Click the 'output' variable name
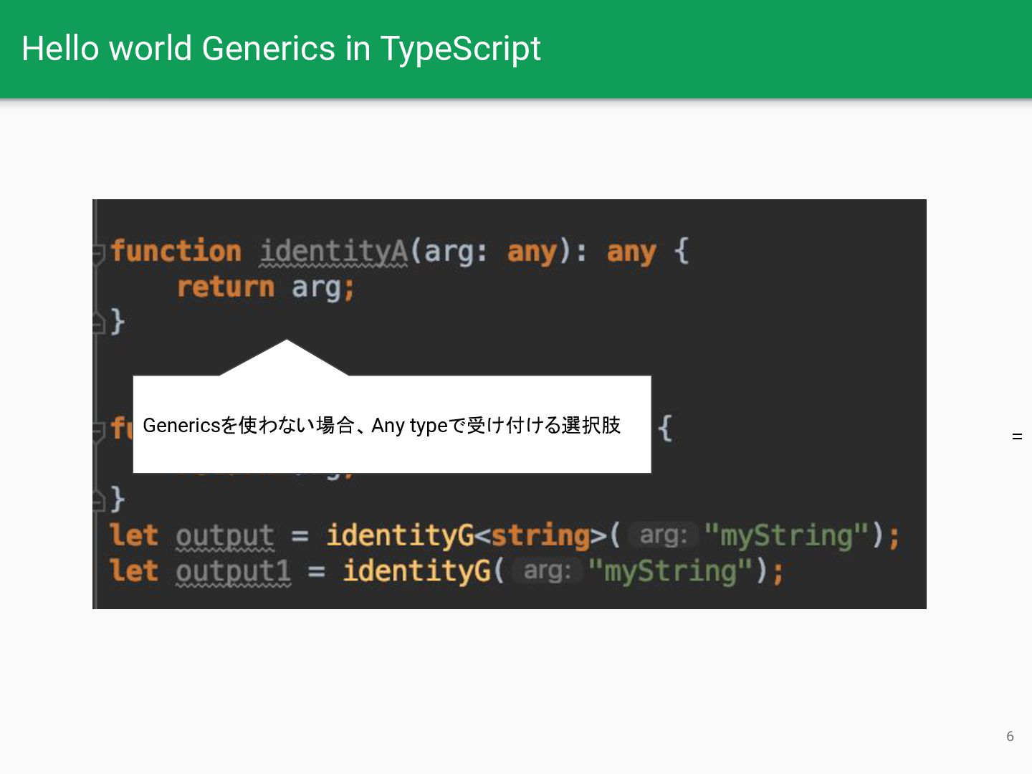This screenshot has width=1032, height=774. [x=225, y=536]
